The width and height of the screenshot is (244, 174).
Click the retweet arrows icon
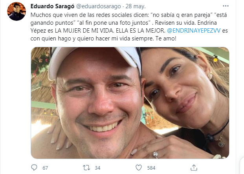coord(86,168)
